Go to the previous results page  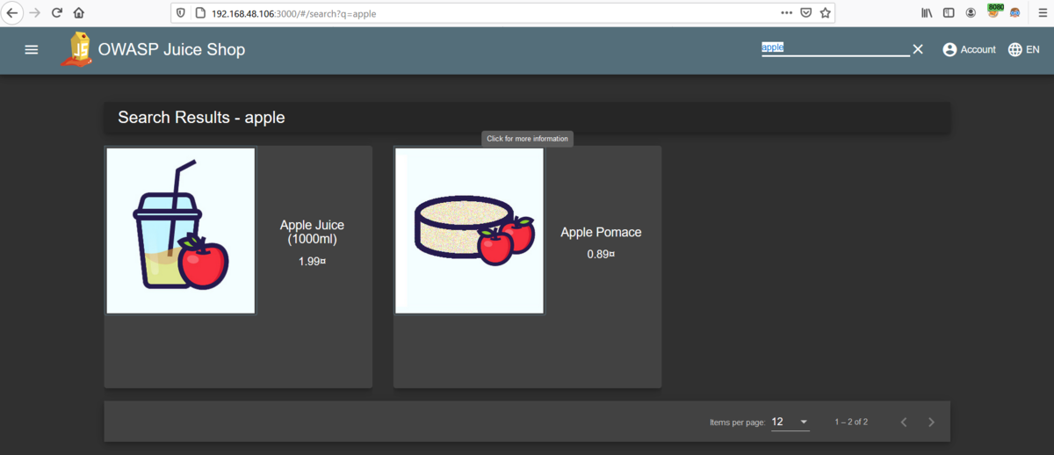coord(904,422)
